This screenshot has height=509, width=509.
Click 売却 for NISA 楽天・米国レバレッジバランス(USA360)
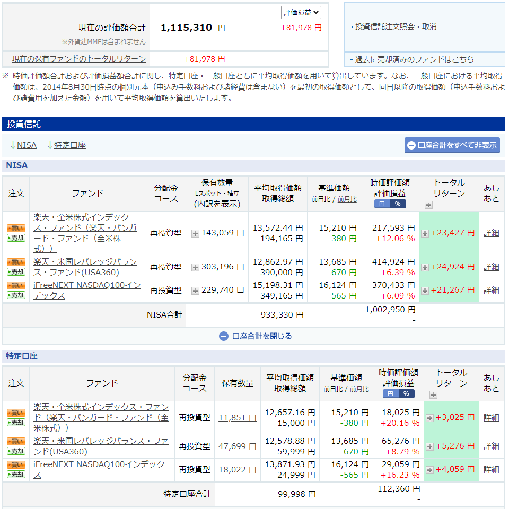16,272
